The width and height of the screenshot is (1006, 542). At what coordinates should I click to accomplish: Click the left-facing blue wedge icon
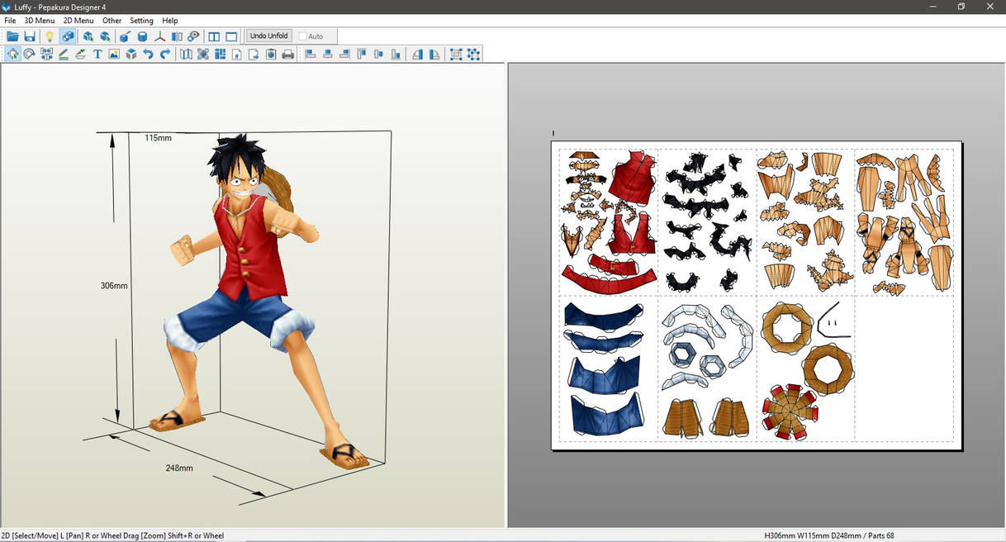point(417,55)
